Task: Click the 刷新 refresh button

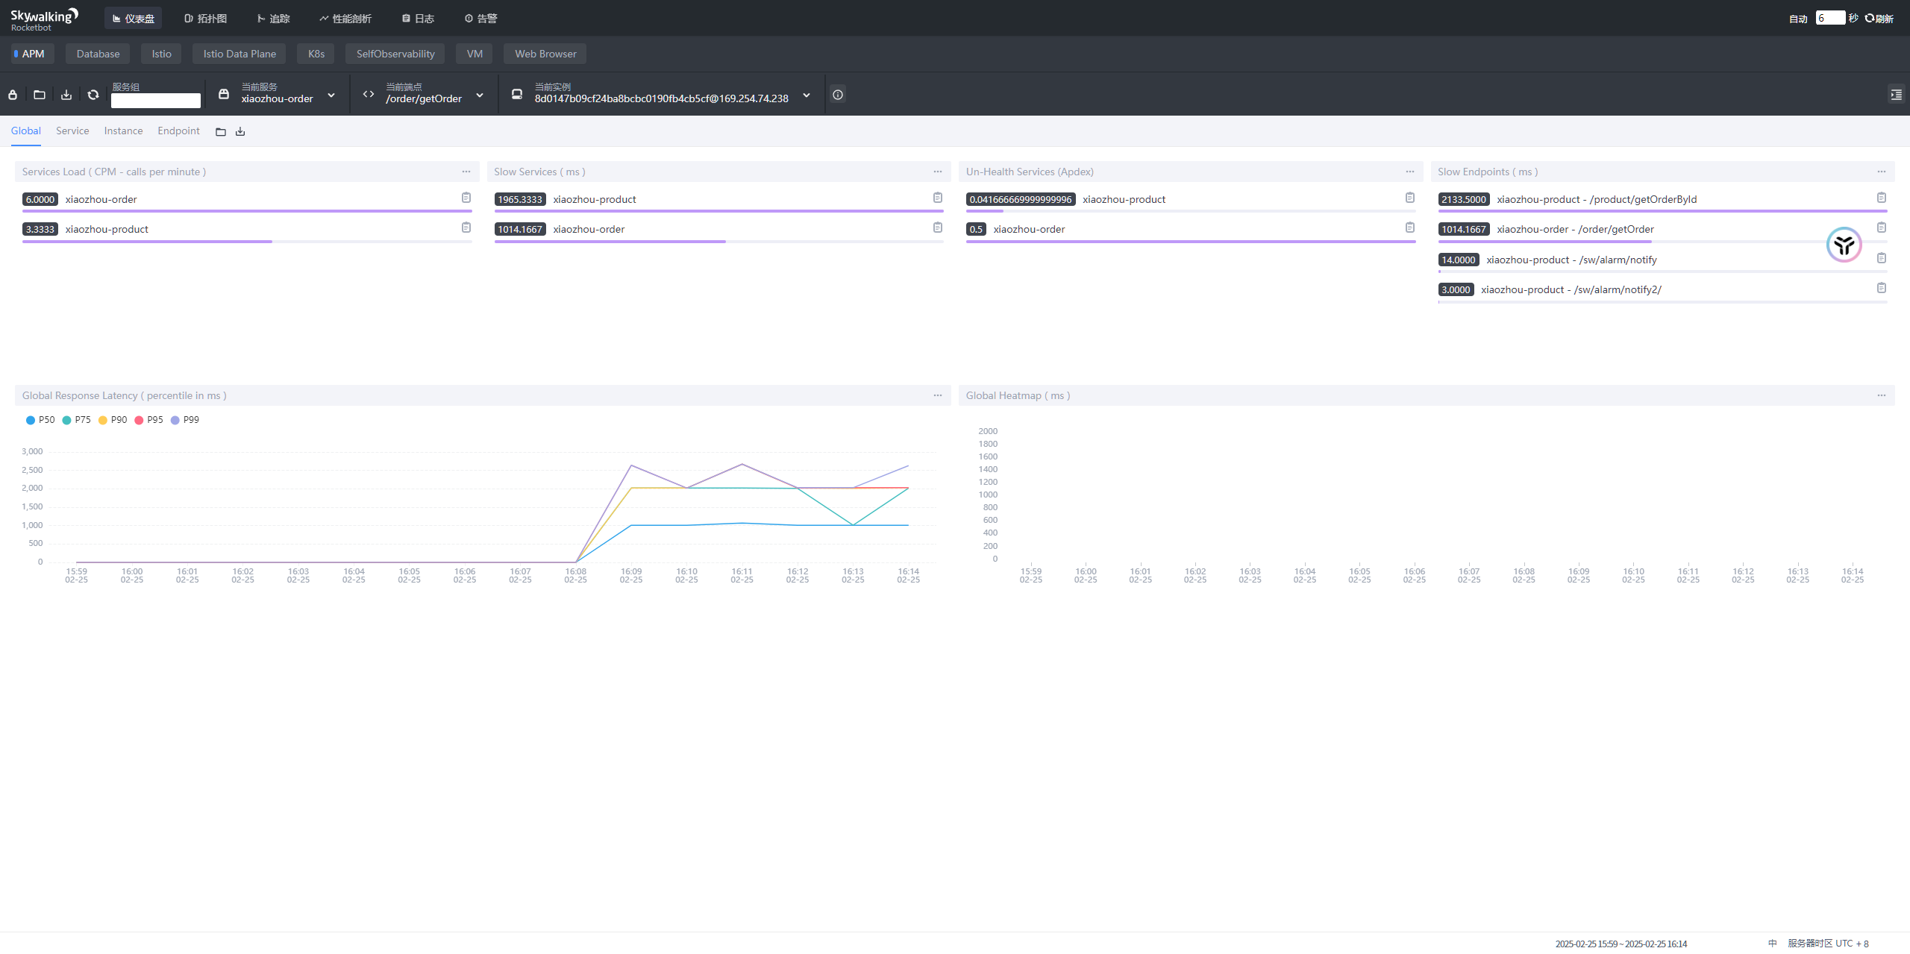Action: tap(1879, 19)
